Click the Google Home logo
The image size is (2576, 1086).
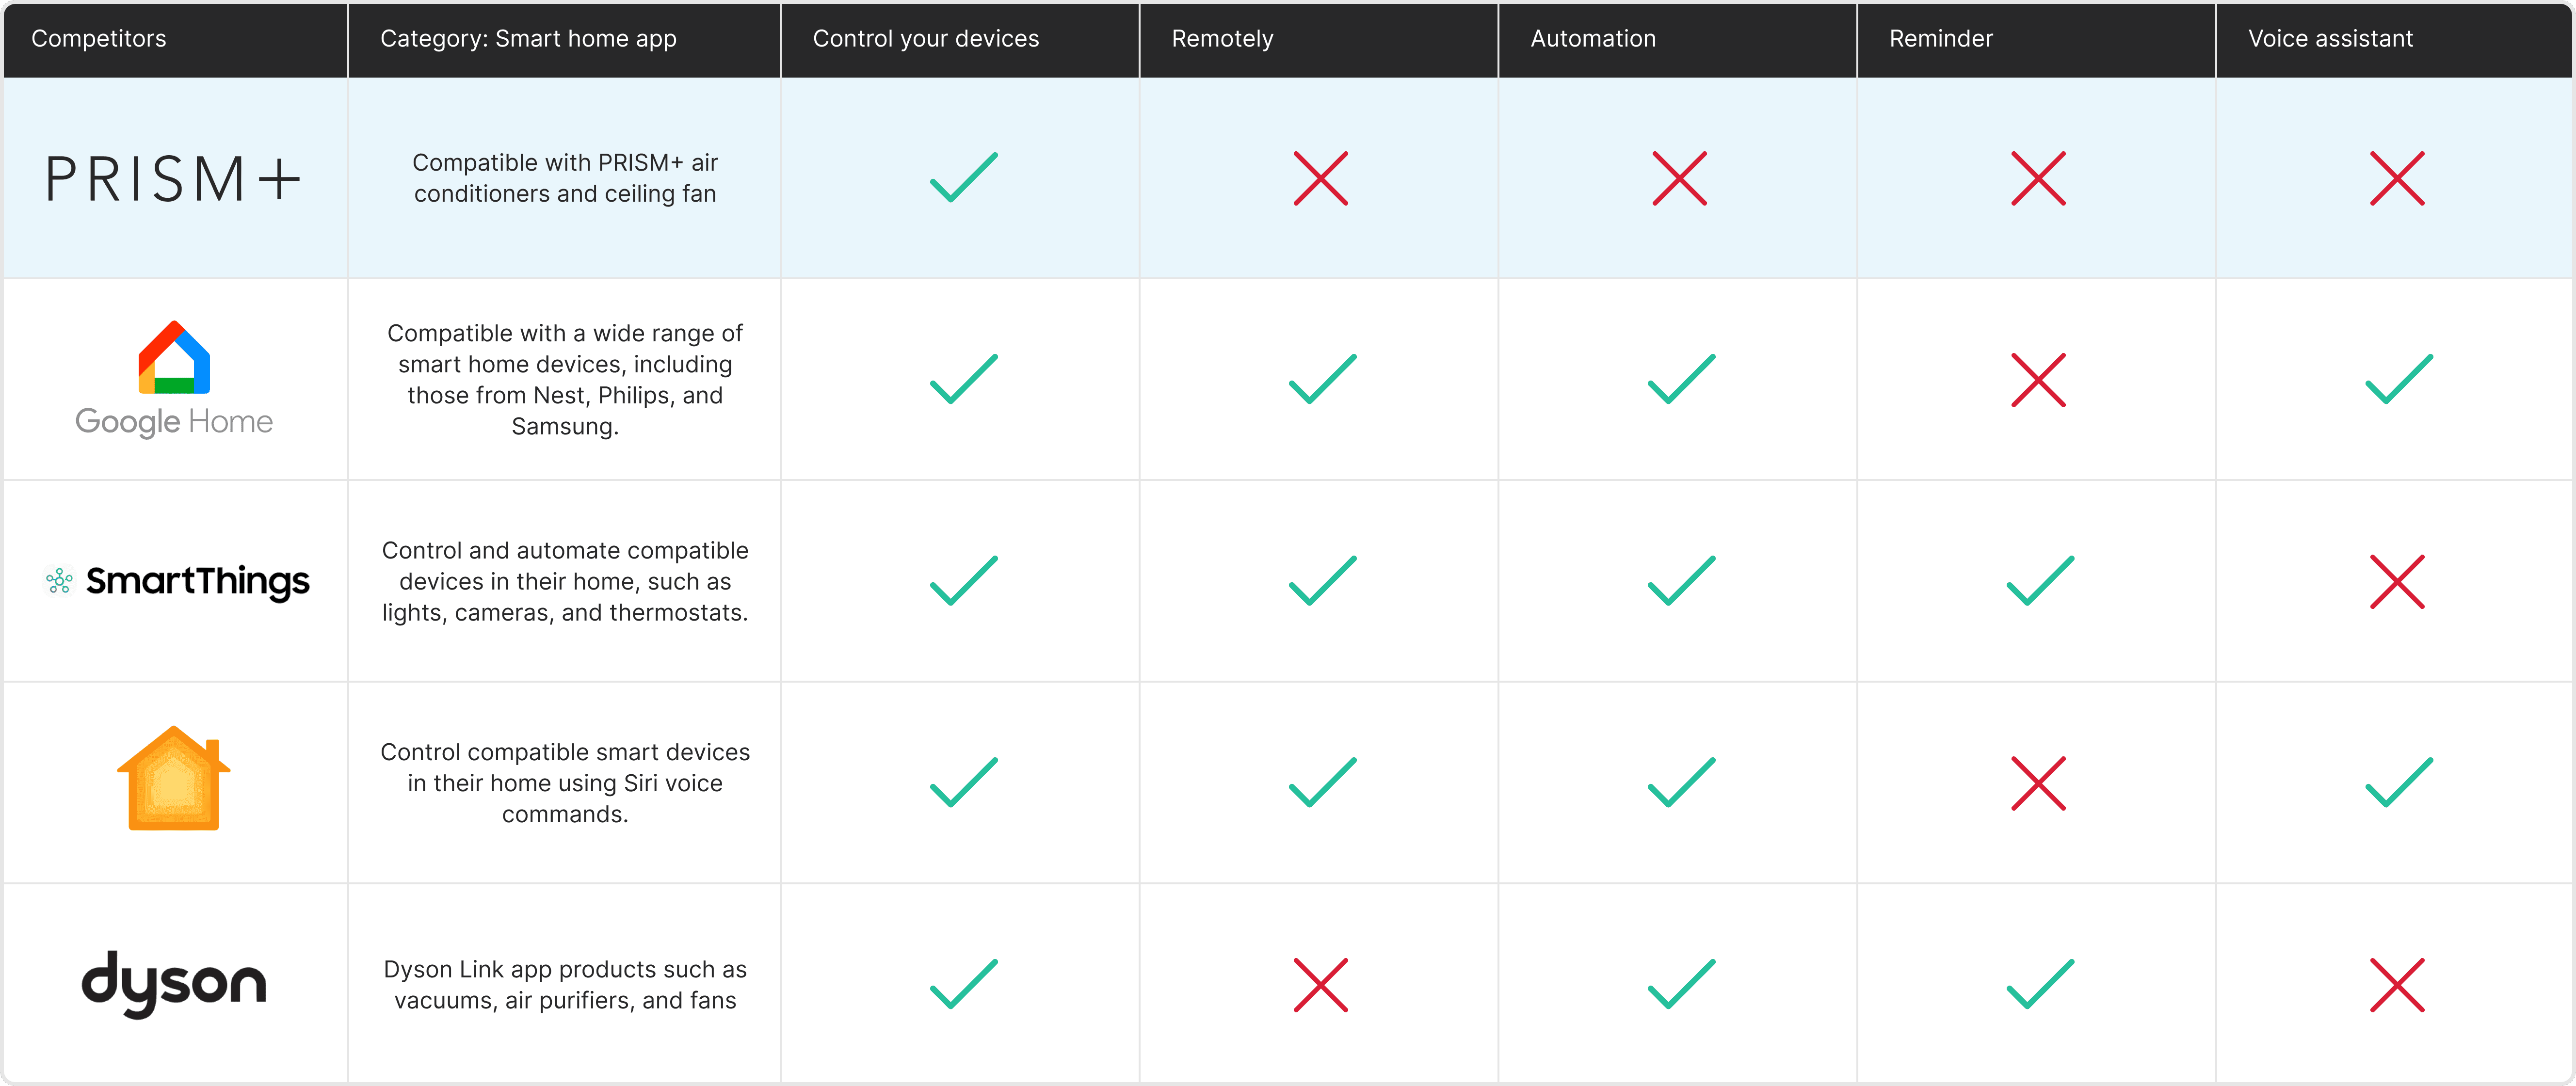pyautogui.click(x=174, y=379)
